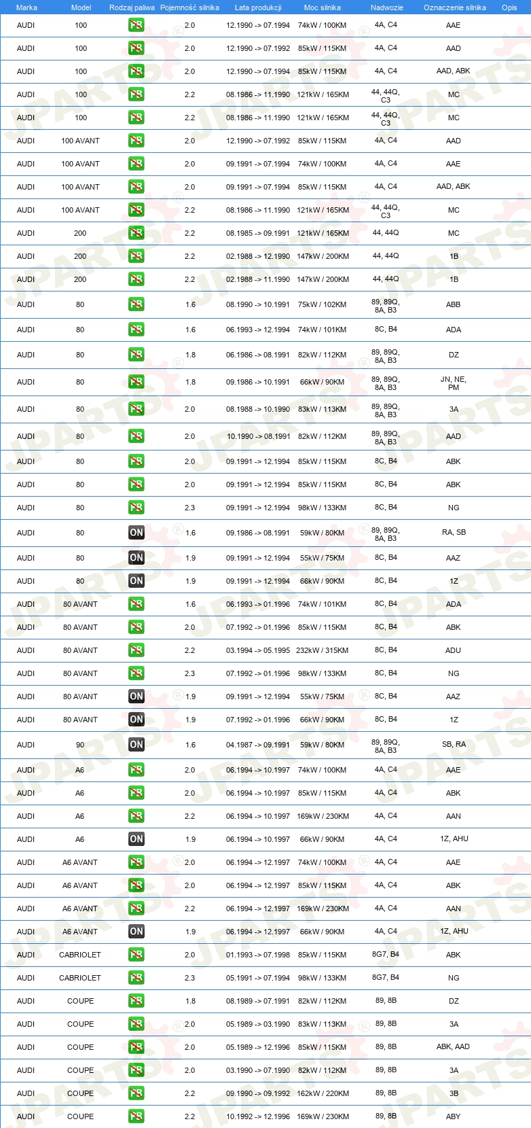Image resolution: width=531 pixels, height=1128 pixels.
Task: Click the diesel ON icon for 80 AVANT 1Z
Action: coord(136,720)
